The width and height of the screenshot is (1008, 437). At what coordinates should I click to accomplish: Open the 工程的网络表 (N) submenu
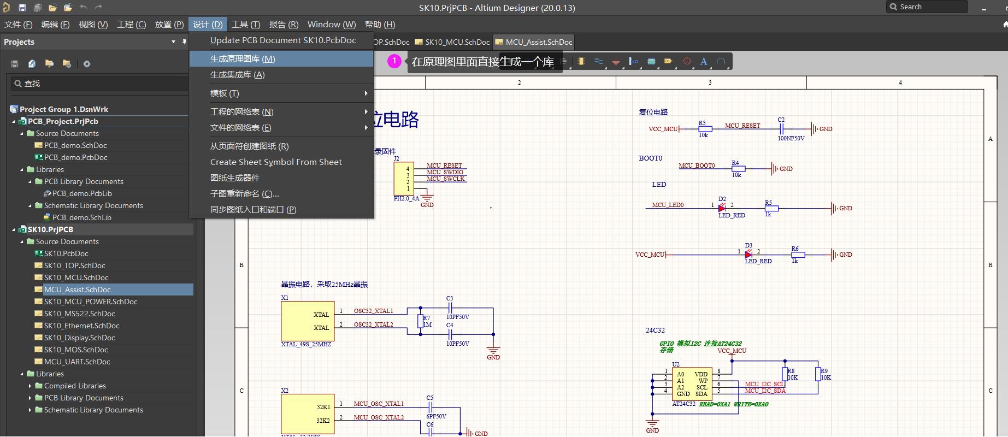[x=281, y=112]
